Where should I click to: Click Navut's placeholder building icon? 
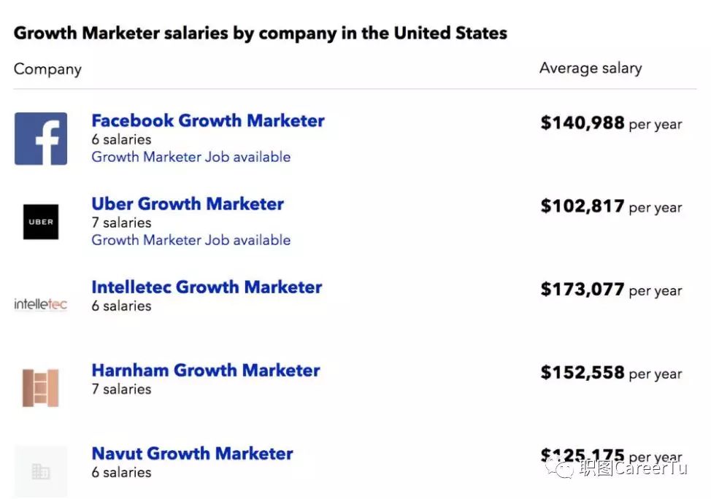(x=41, y=471)
